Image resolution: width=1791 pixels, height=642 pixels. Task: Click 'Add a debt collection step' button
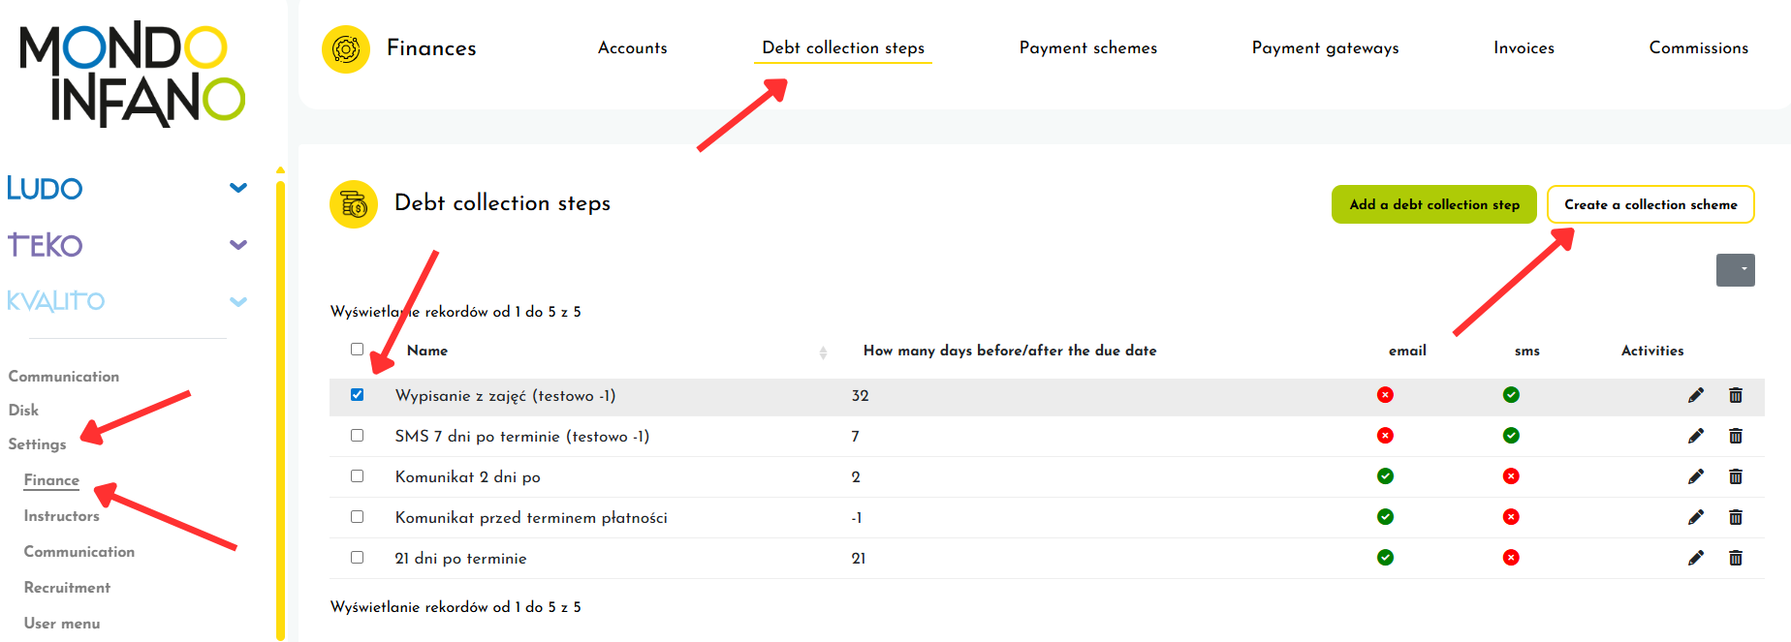coord(1433,204)
